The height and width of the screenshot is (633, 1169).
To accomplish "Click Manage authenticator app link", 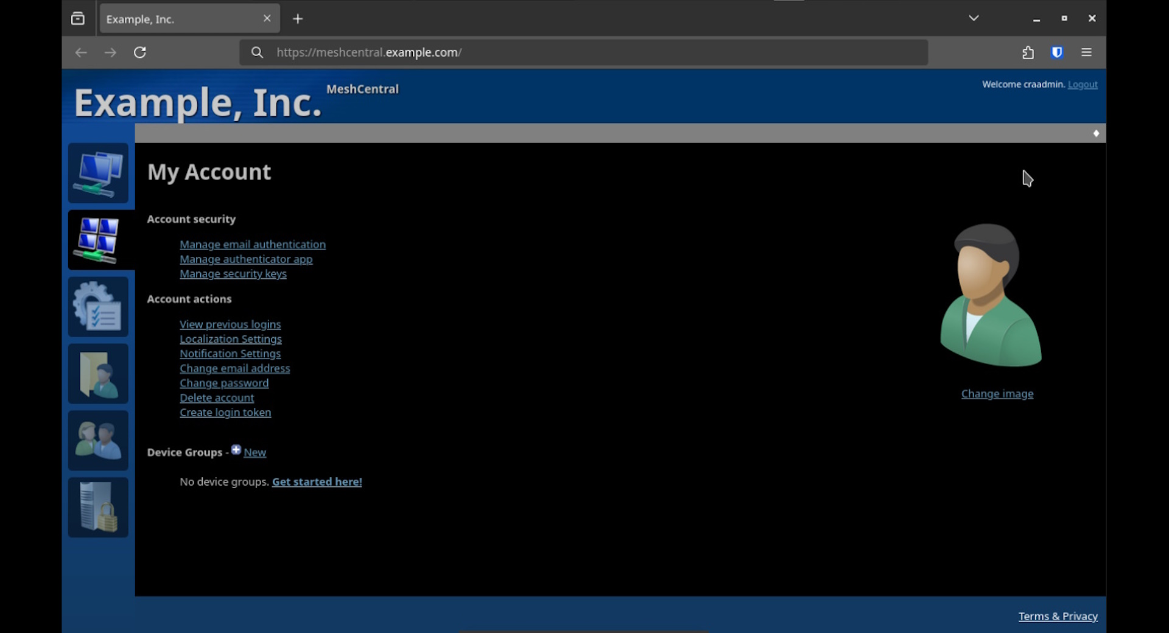I will 246,259.
